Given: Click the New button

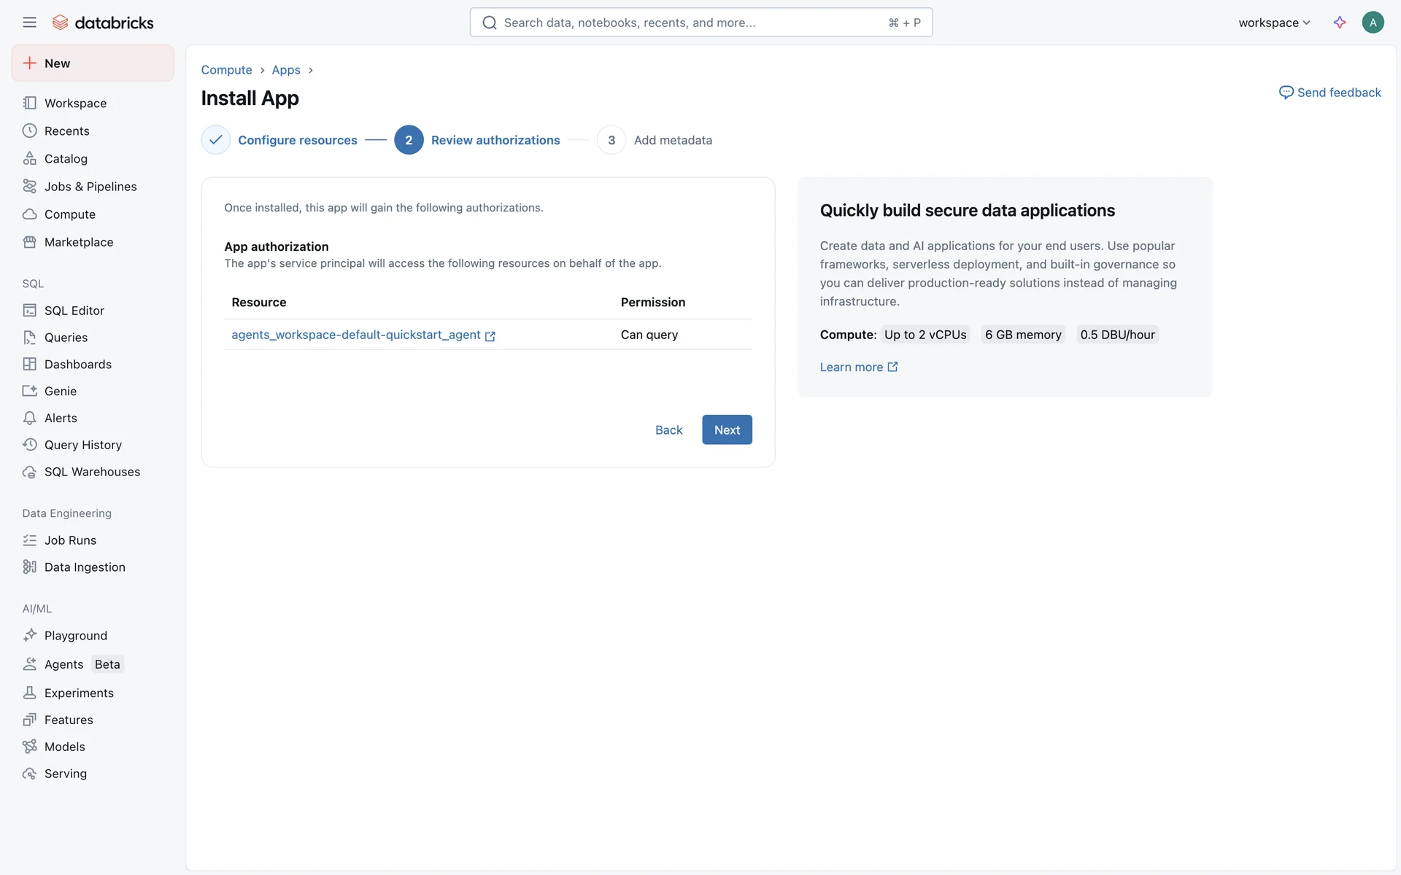Looking at the screenshot, I should point(93,63).
